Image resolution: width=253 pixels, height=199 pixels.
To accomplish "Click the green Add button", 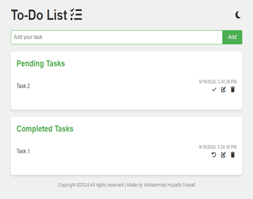I will 232,37.
